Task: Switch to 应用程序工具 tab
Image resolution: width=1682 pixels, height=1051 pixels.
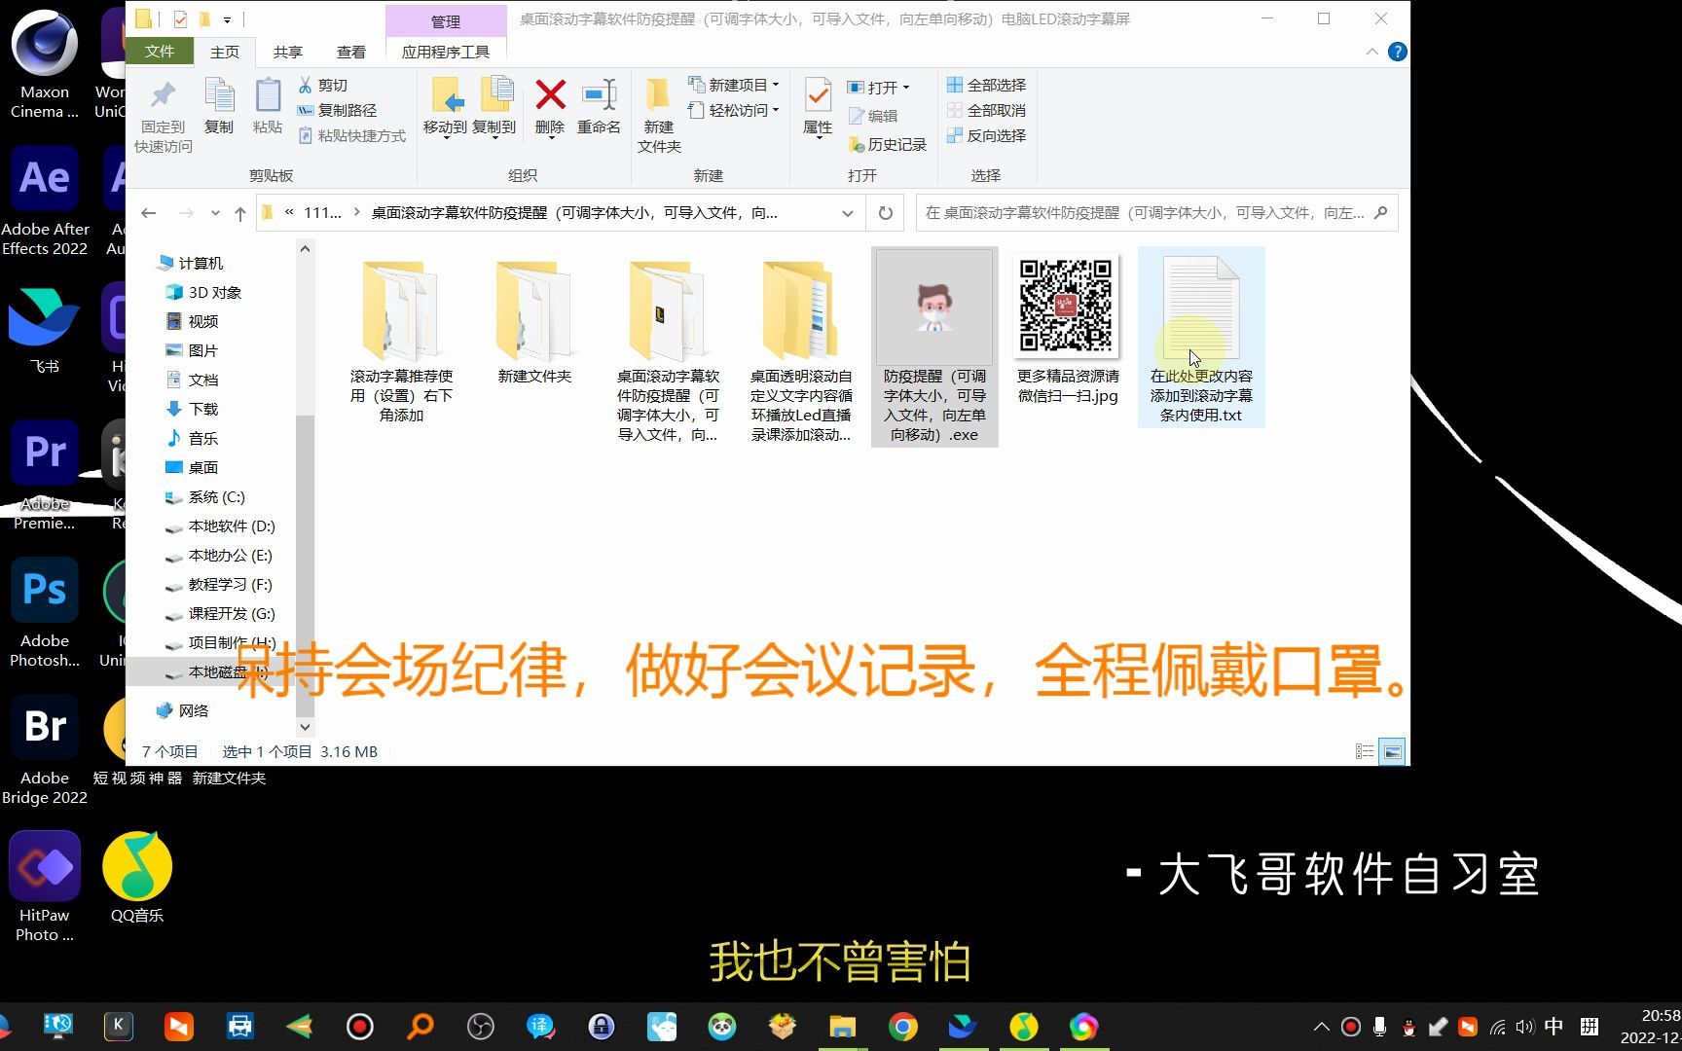Action: tap(446, 53)
